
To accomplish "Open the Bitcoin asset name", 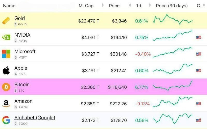I will pyautogui.click(x=22, y=85).
